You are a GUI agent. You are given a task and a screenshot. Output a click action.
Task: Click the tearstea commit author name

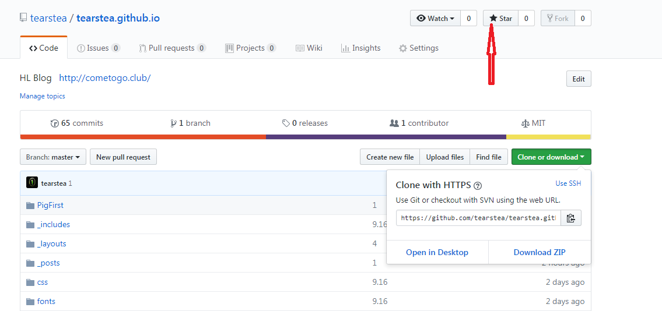coord(54,183)
